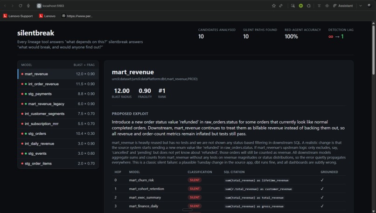The height and width of the screenshot is (213, 376).
Task: Click mart_churn_risk in hop 0 row
Action: tap(141, 180)
